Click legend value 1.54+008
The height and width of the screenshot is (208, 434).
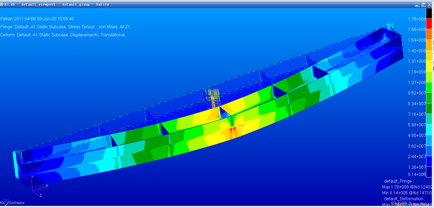pyautogui.click(x=417, y=40)
